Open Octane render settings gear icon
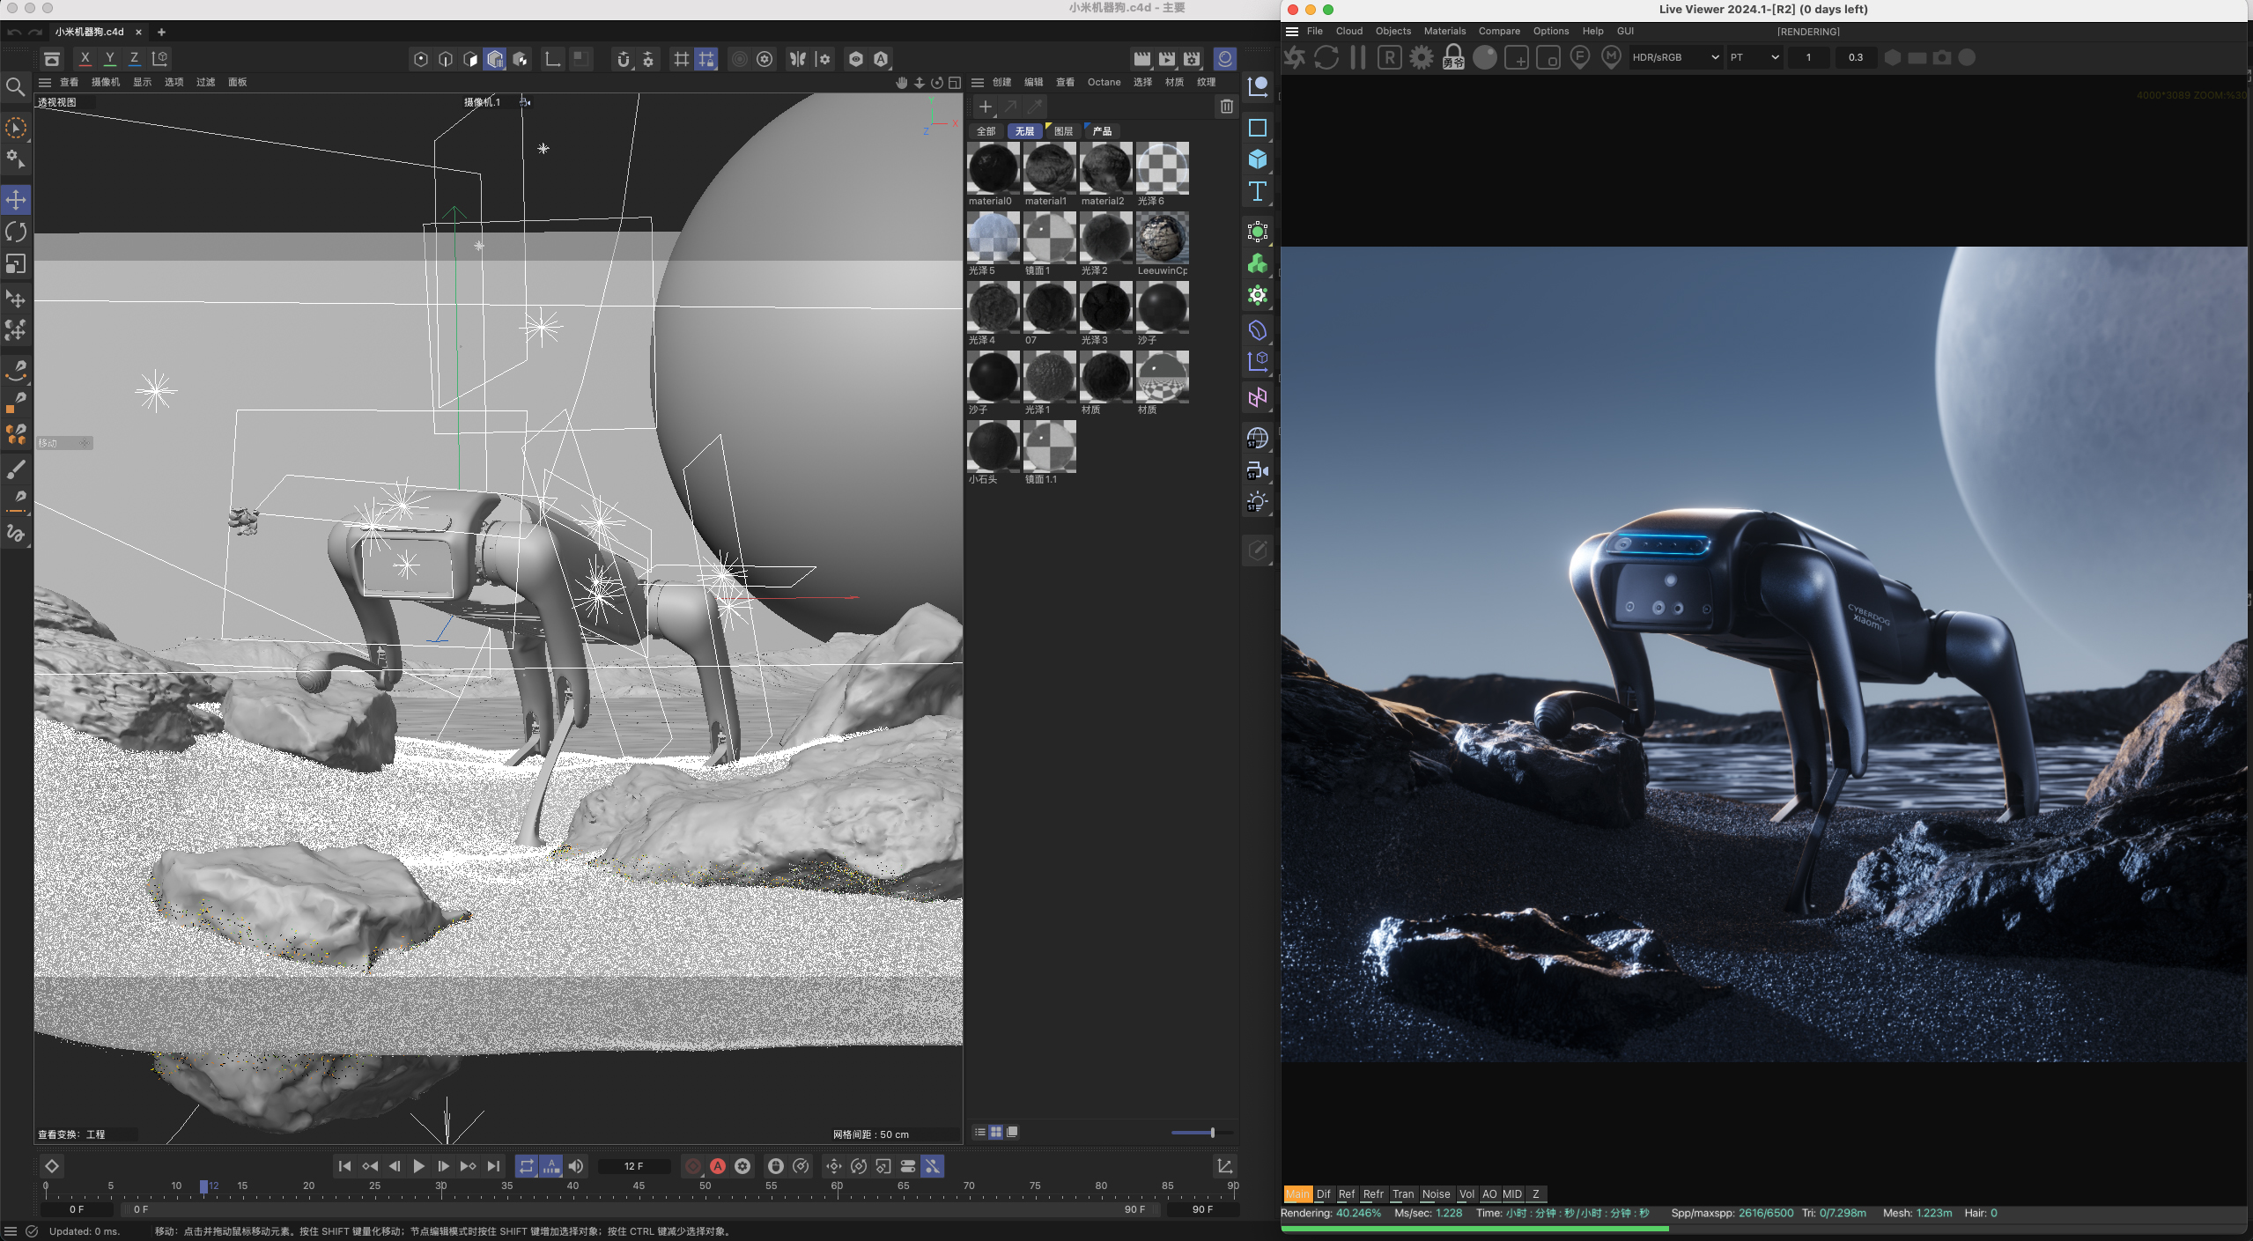 pyautogui.click(x=1421, y=58)
